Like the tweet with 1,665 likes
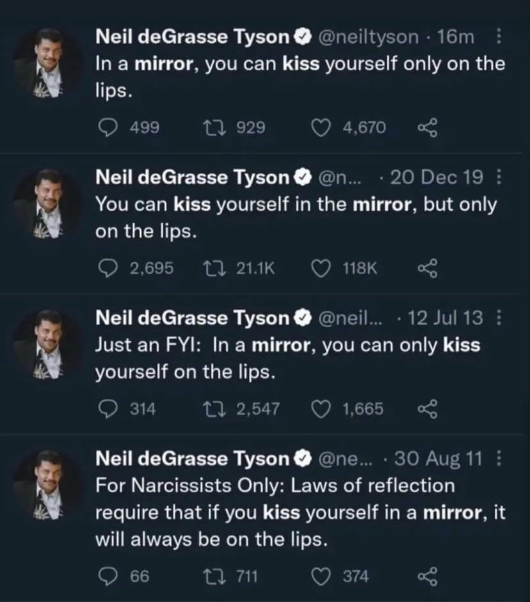This screenshot has height=602, width=530. pos(321,409)
